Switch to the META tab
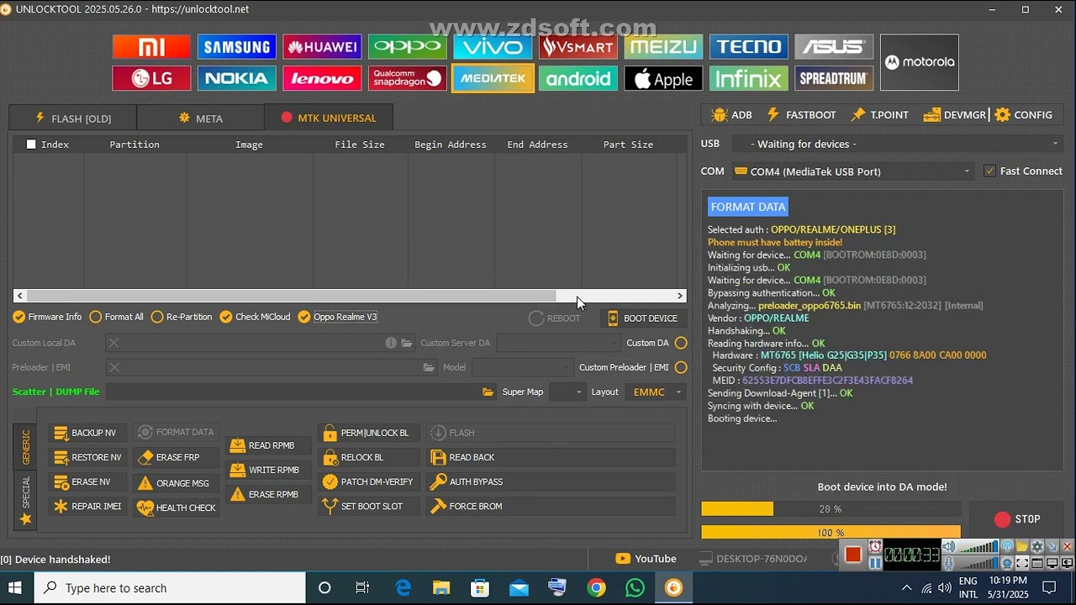1076x605 pixels. point(200,118)
